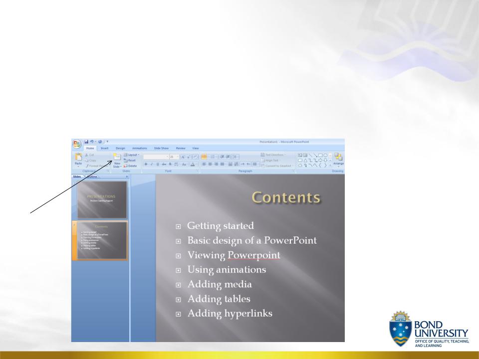Screen dimensions: 479x359
Task: Click Increase List Level icon
Action: [228, 157]
